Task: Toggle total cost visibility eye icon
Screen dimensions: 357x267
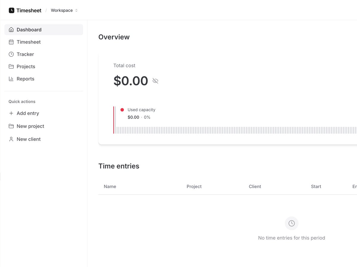Action: pos(155,81)
